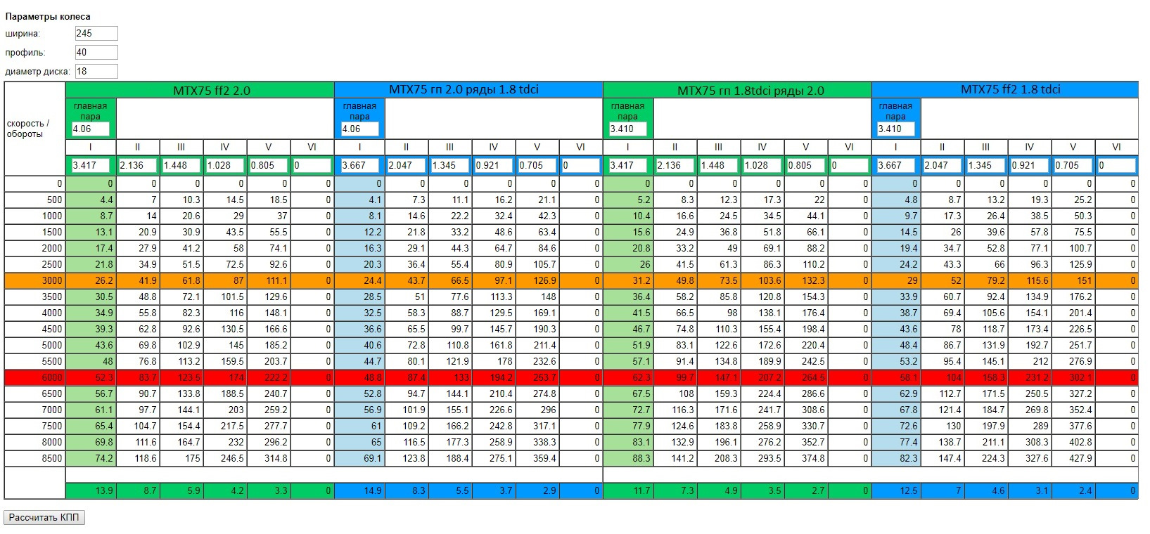
Task: Select the 4500 rpm row label
Action: pyautogui.click(x=34, y=329)
